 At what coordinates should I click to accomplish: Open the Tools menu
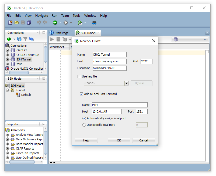pyautogui.click(x=76, y=16)
